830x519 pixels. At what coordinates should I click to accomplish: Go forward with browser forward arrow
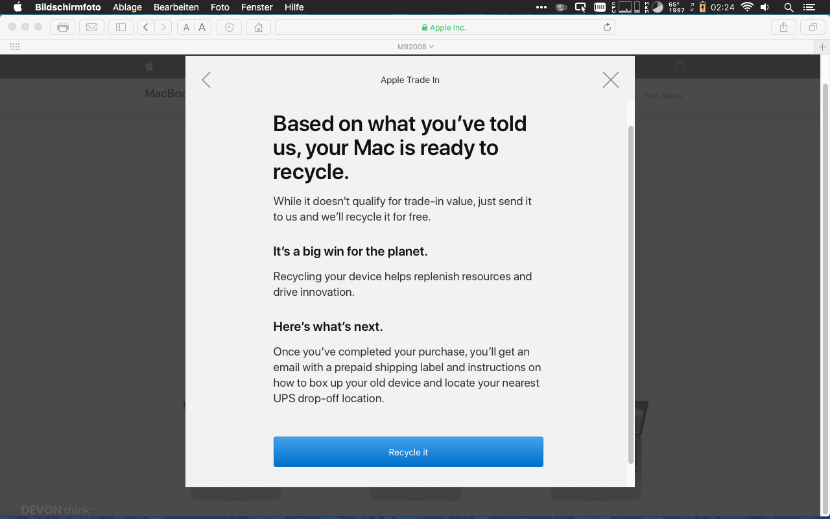tap(163, 27)
